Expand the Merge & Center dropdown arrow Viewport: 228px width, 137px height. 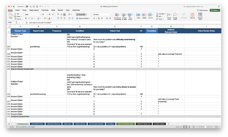[x=89, y=18]
